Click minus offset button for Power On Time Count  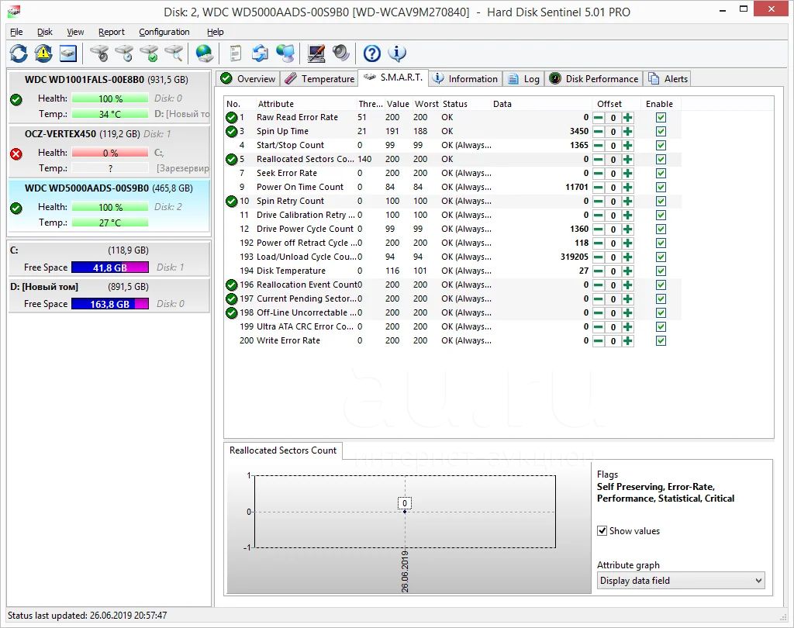(x=599, y=188)
